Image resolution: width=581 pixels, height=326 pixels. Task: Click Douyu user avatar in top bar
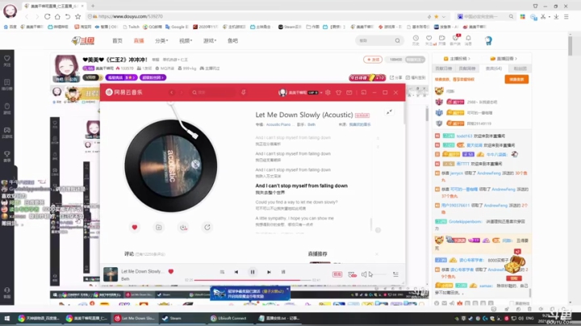[x=488, y=40]
